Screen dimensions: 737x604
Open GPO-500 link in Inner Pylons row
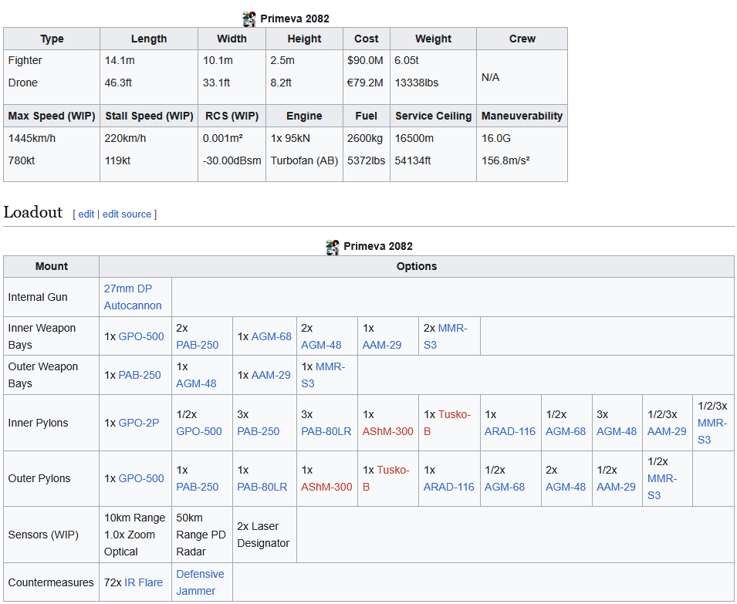(199, 432)
